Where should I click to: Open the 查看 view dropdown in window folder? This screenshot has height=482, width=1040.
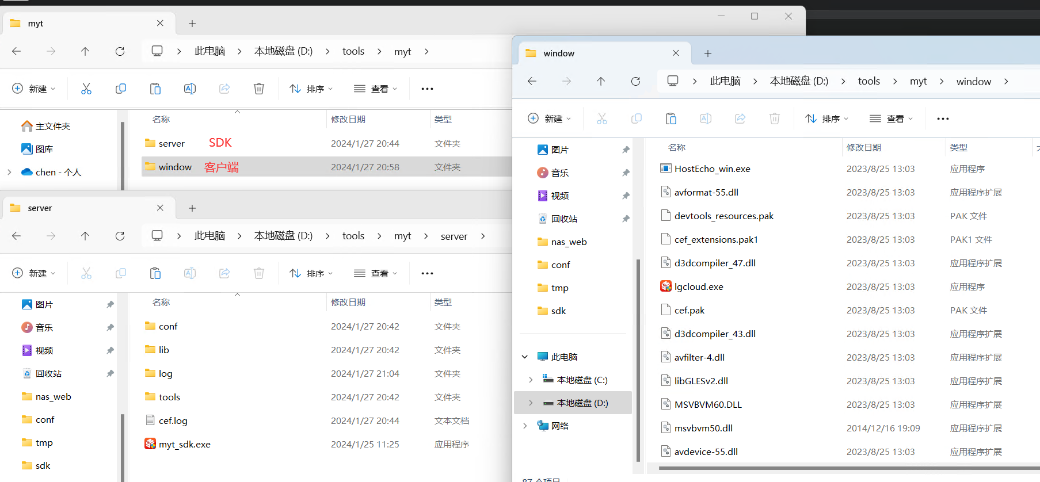click(892, 118)
